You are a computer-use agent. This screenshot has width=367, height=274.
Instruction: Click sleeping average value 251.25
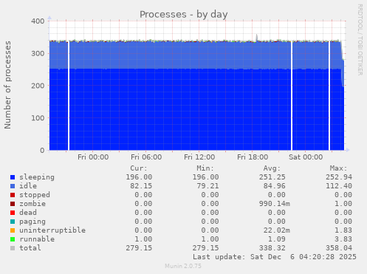click(272, 177)
